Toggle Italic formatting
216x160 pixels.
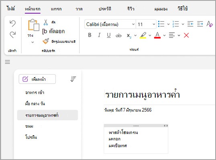[x=99, y=35]
